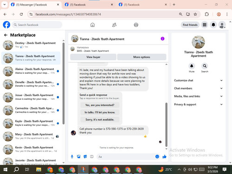Image resolution: width=232 pixels, height=174 pixels.
Task: Expand Privacy & support section
Action: [199, 104]
